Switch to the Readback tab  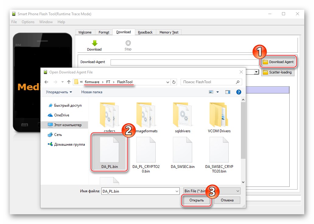tap(145, 32)
